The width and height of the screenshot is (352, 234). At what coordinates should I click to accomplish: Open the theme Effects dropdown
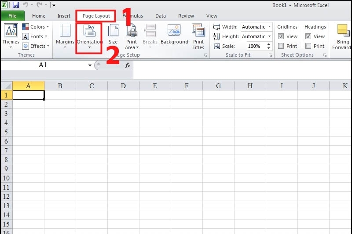click(36, 46)
